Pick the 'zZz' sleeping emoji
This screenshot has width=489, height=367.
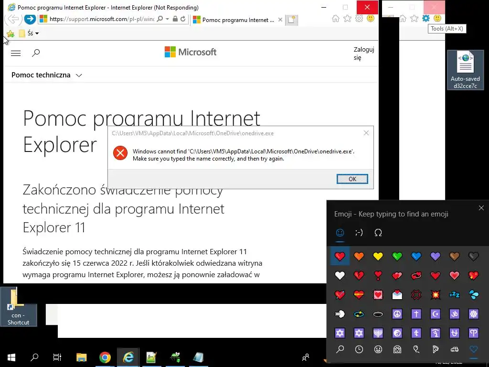pos(455,294)
